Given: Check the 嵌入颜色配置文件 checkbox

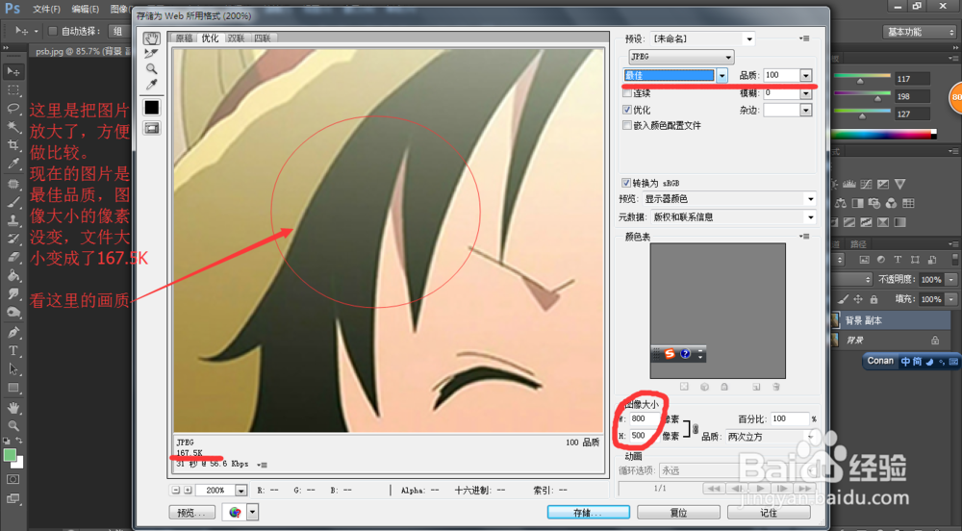Looking at the screenshot, I should [x=627, y=125].
